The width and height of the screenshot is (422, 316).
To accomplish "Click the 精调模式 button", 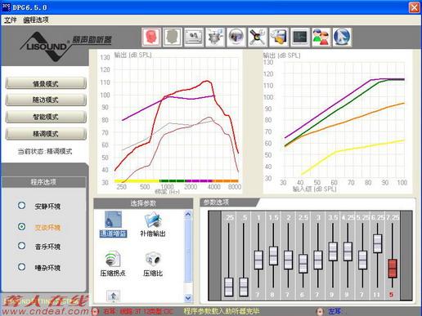I will (46, 134).
